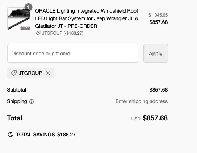Select the ORACLE Lighting product title
This screenshot has height=153, width=197.
tap(87, 18)
